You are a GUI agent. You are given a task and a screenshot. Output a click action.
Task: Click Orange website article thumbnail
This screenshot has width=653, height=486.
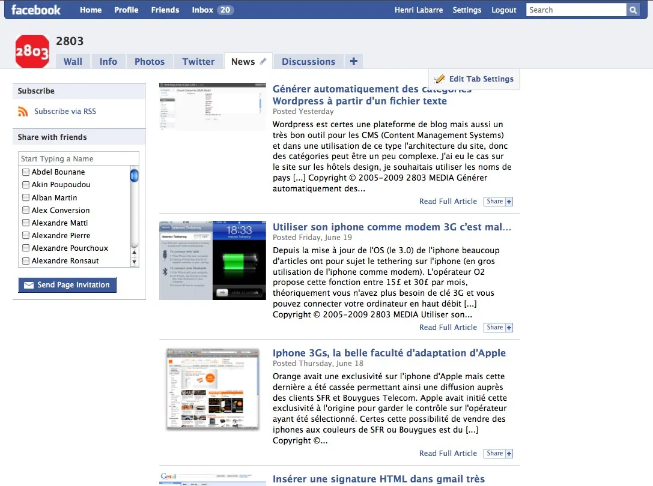(x=213, y=389)
